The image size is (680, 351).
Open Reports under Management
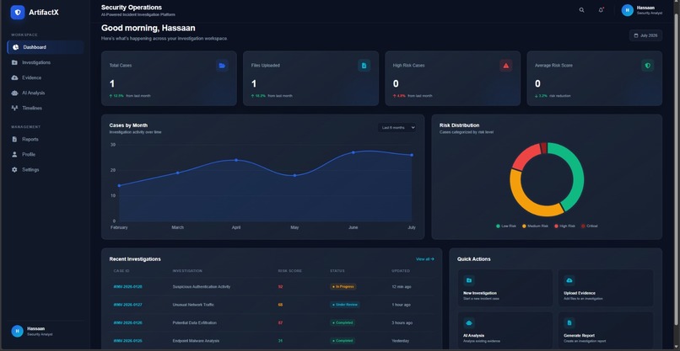46,140
